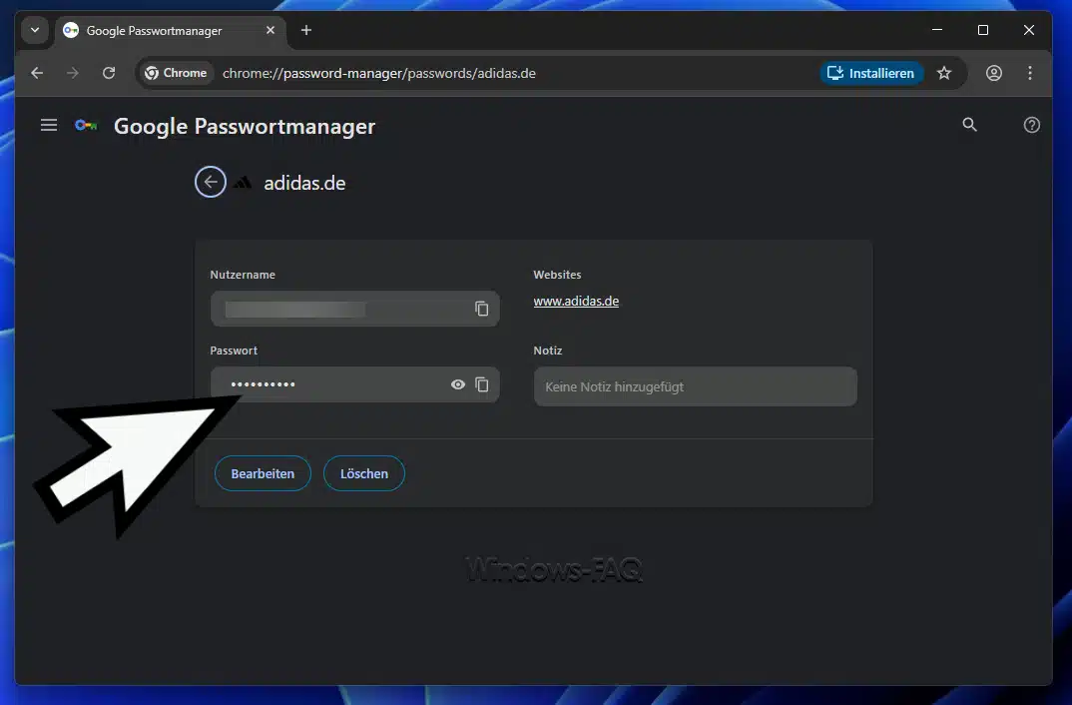
Task: Go back using browser back arrow
Action: pyautogui.click(x=37, y=73)
